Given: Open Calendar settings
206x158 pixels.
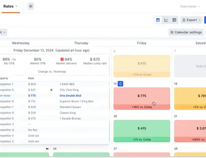Looking at the screenshot, I should click(x=186, y=32).
